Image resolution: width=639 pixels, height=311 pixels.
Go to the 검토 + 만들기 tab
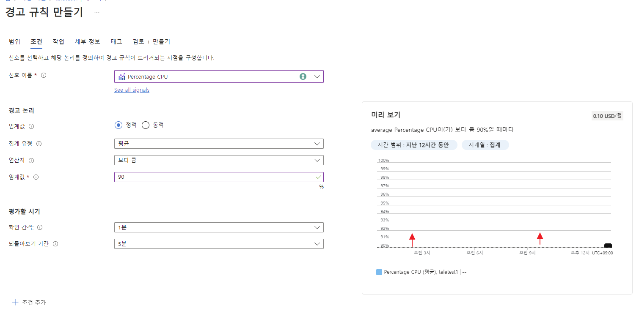pos(151,41)
